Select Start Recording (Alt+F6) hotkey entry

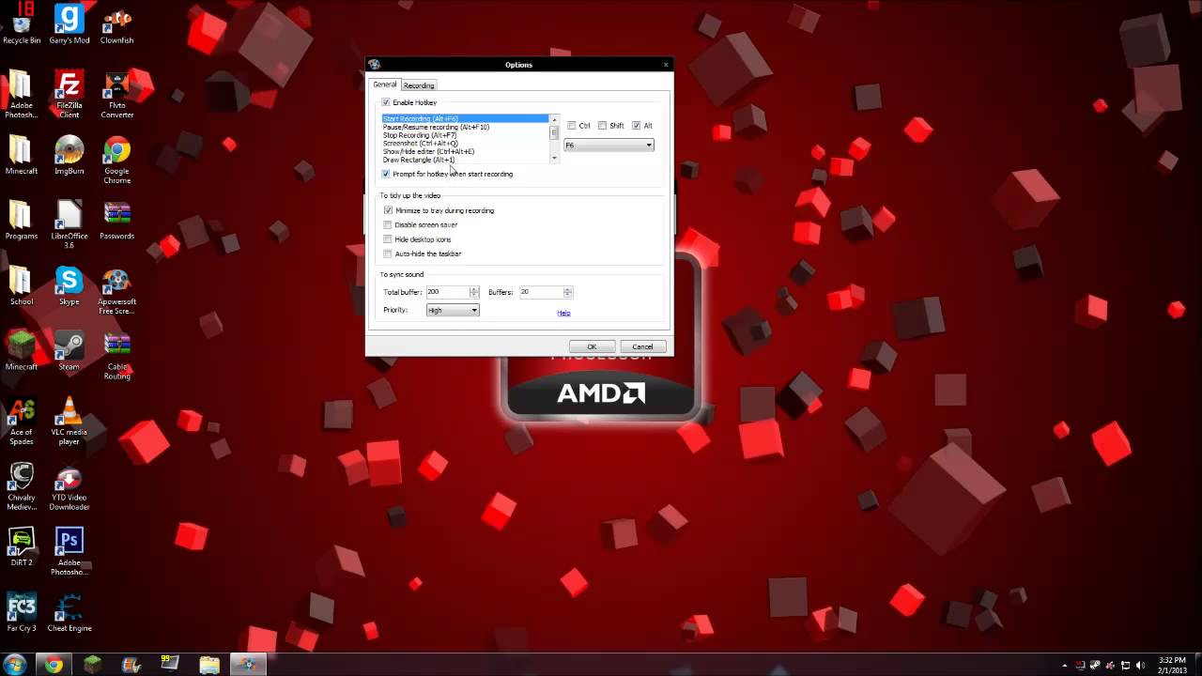[465, 119]
